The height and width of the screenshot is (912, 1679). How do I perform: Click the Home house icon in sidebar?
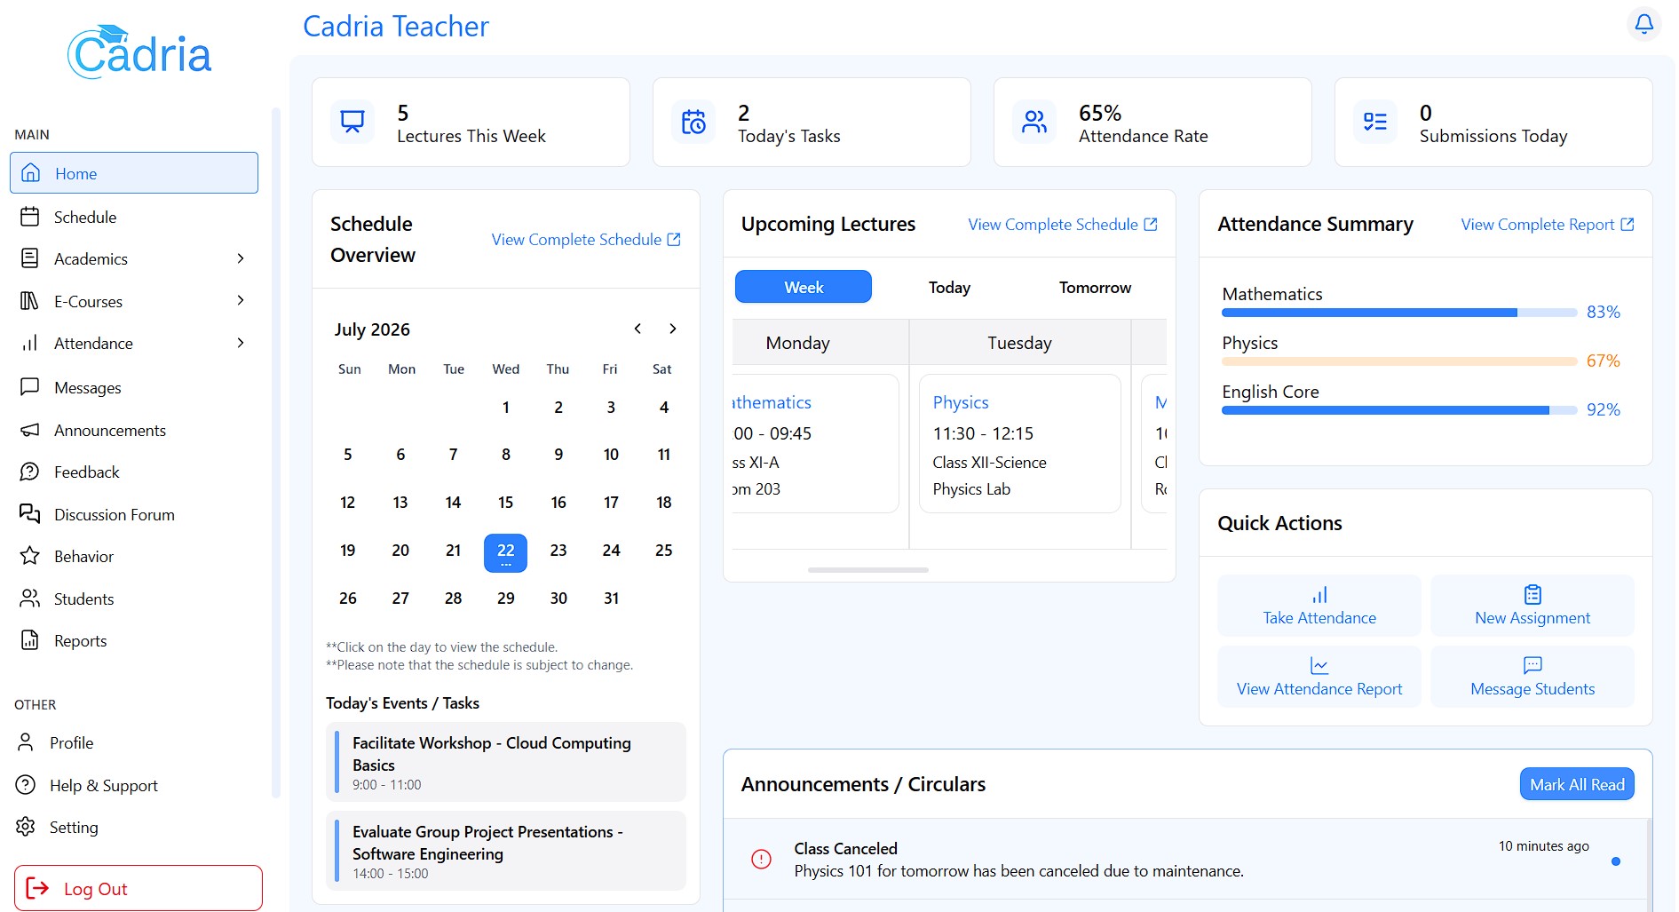[31, 173]
